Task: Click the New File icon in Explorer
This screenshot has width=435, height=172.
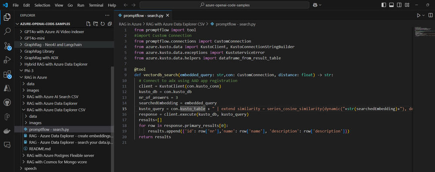Action: (x=88, y=24)
